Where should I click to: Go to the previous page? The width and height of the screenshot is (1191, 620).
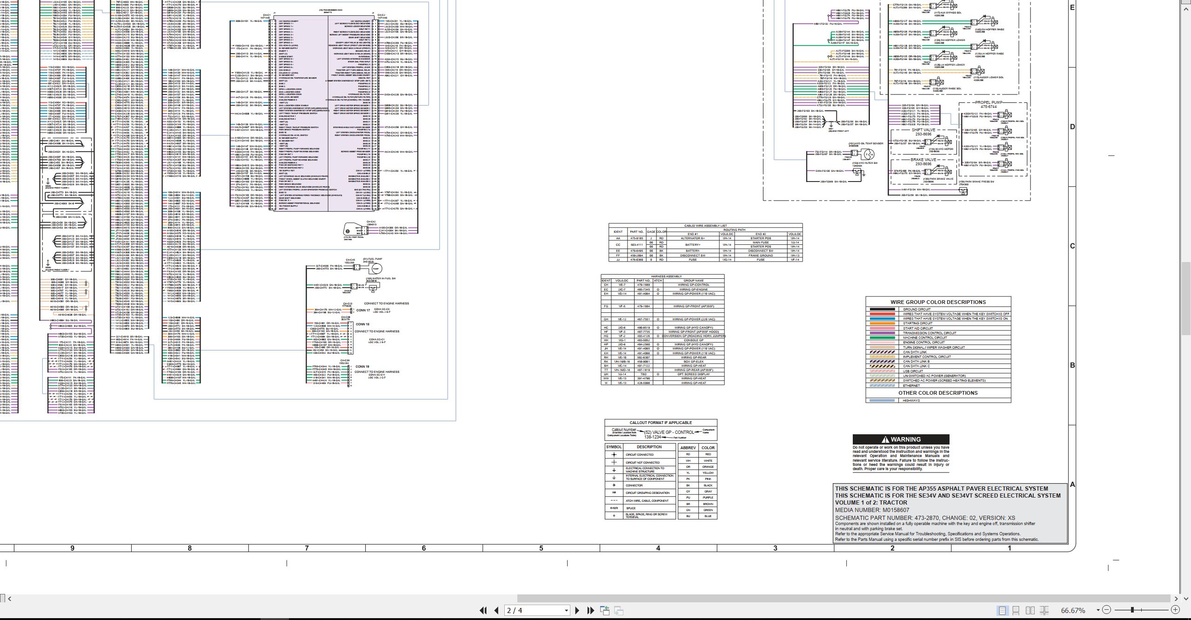(496, 610)
